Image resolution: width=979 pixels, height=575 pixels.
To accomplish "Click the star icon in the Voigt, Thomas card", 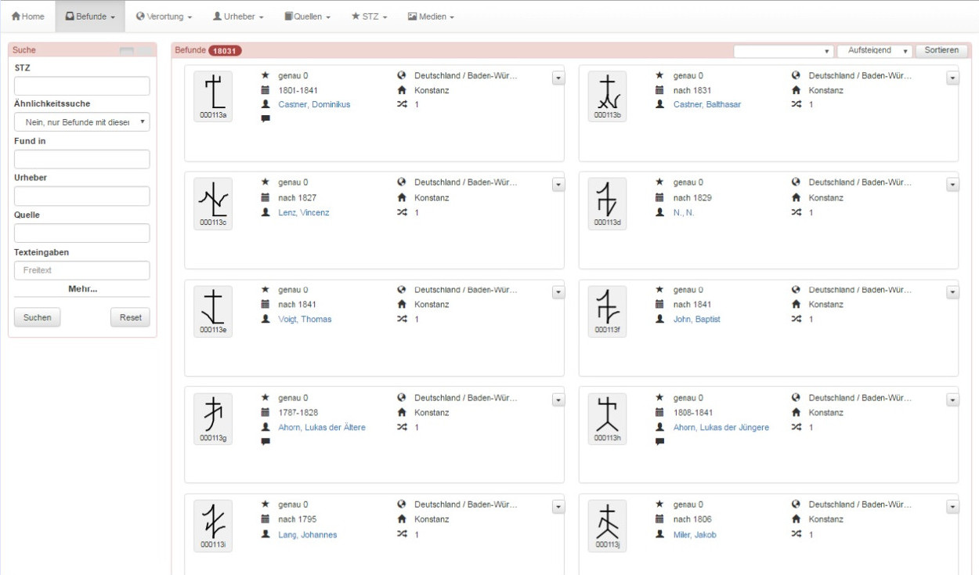I will [x=266, y=290].
